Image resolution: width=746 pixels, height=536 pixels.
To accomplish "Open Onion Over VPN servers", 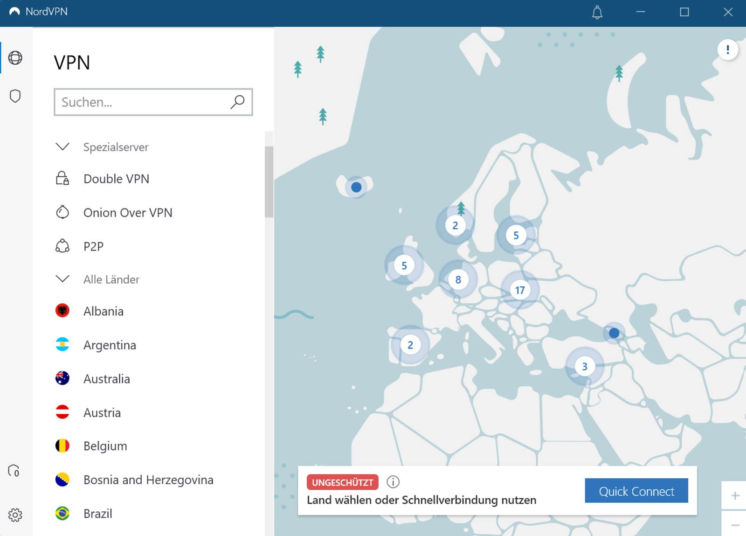I will click(x=127, y=212).
